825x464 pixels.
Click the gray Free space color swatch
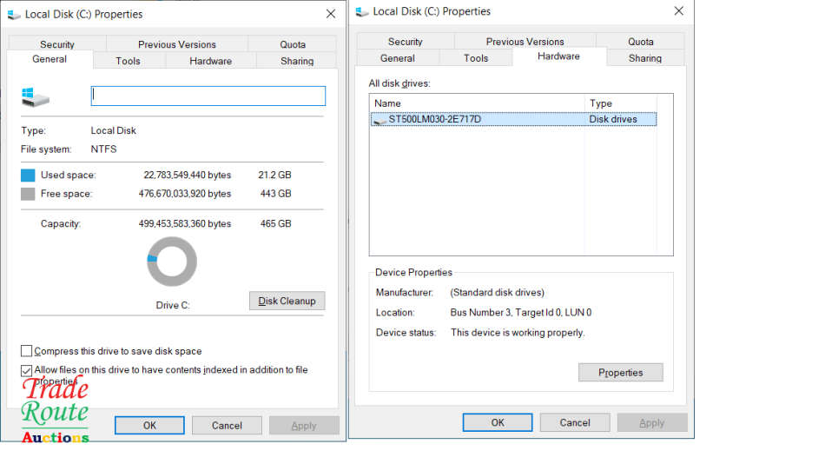click(x=28, y=194)
